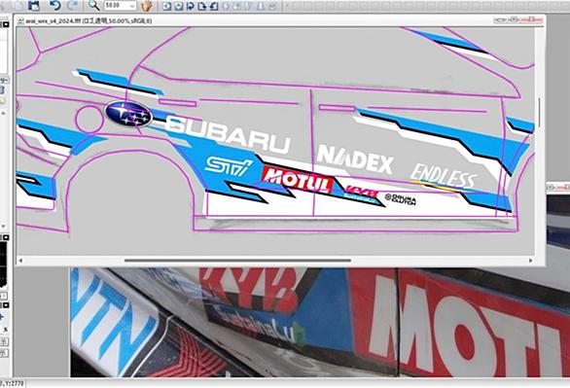The height and width of the screenshot is (388, 570).
Task: Click the vertical scrollbar thumb of canvas
Action: 540,112
